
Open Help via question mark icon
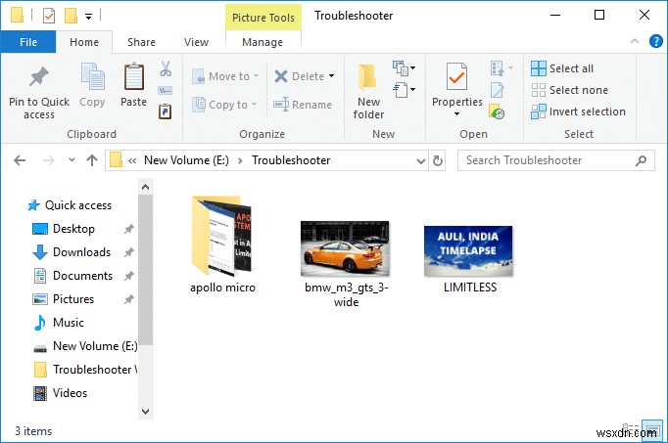click(655, 41)
